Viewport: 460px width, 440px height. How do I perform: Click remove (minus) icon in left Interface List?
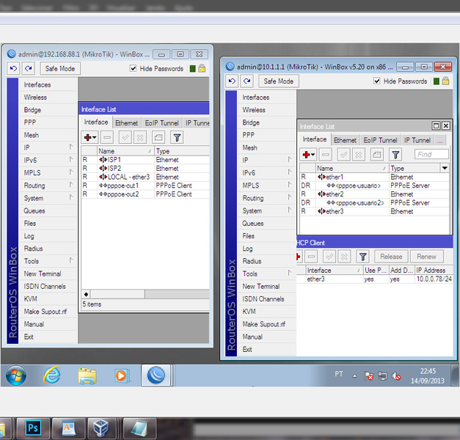click(107, 137)
